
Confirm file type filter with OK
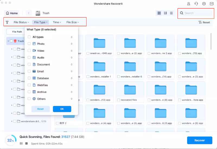pos(62,109)
